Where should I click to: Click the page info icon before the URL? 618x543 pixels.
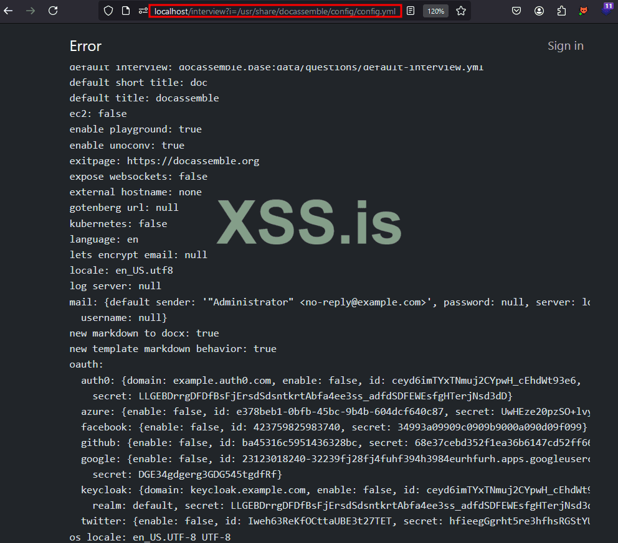click(126, 11)
